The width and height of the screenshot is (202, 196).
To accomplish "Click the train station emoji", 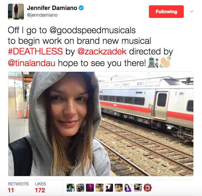I will click(x=153, y=62).
